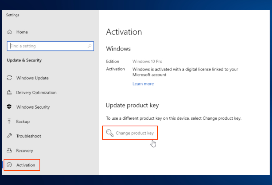Select the Recovery icon in the sidebar
Viewport: 272px width, 185px height.
(10, 150)
